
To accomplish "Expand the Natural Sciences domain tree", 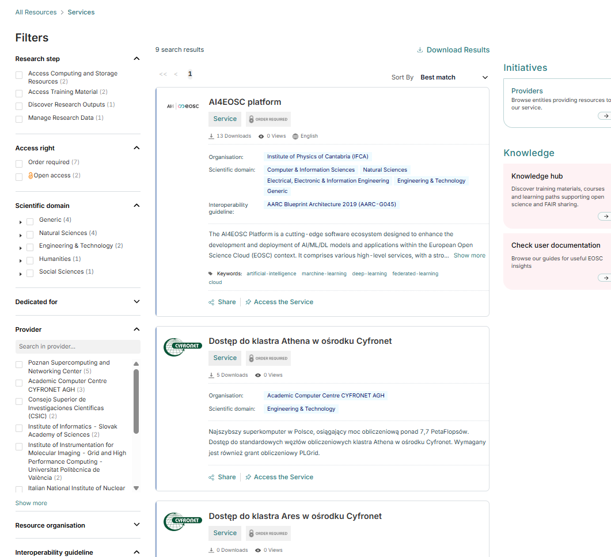I will point(21,235).
